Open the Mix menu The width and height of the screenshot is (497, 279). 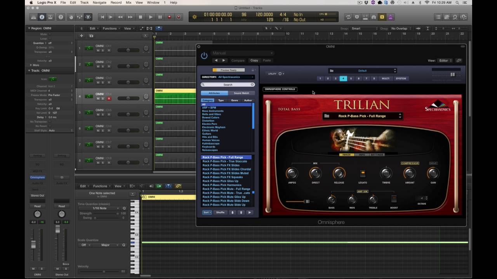coord(129,3)
